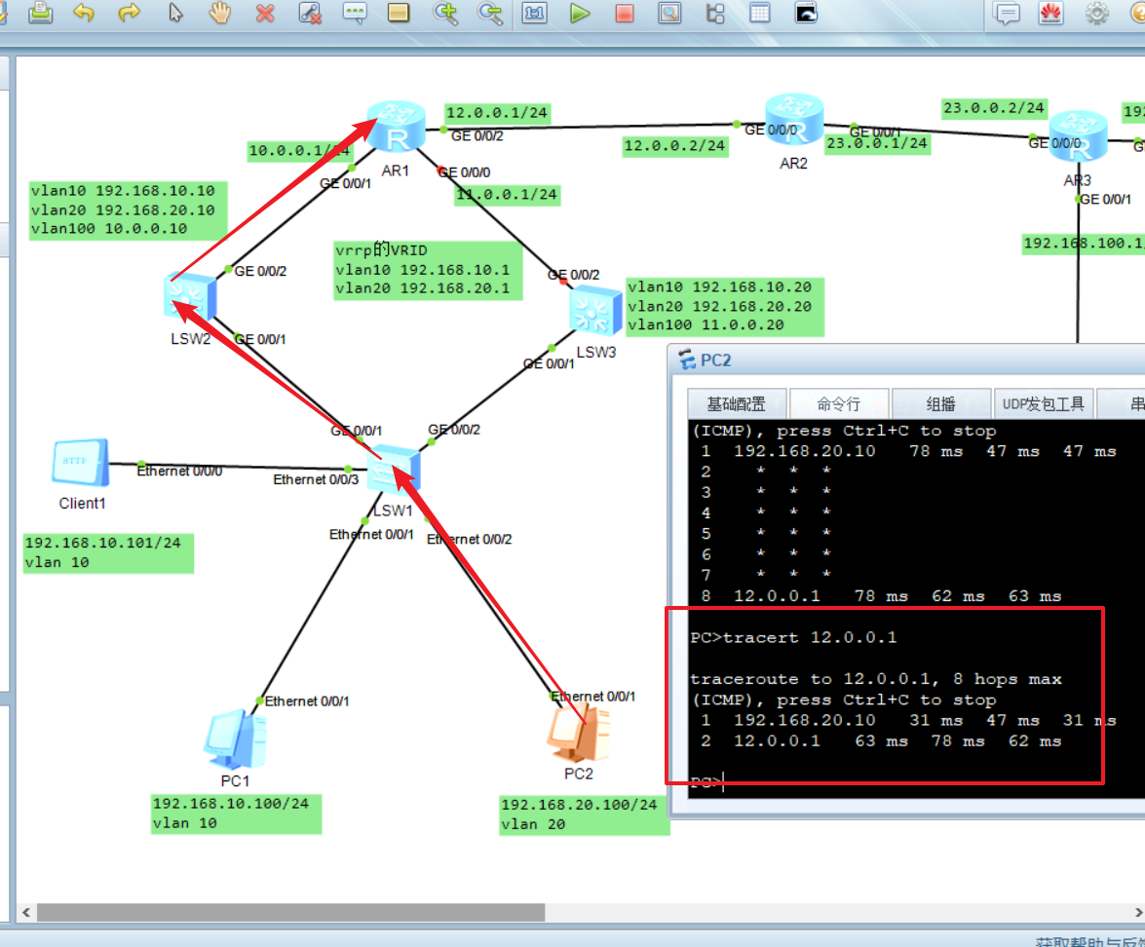Start devices with green play button
This screenshot has width=1145, height=947.
580,13
